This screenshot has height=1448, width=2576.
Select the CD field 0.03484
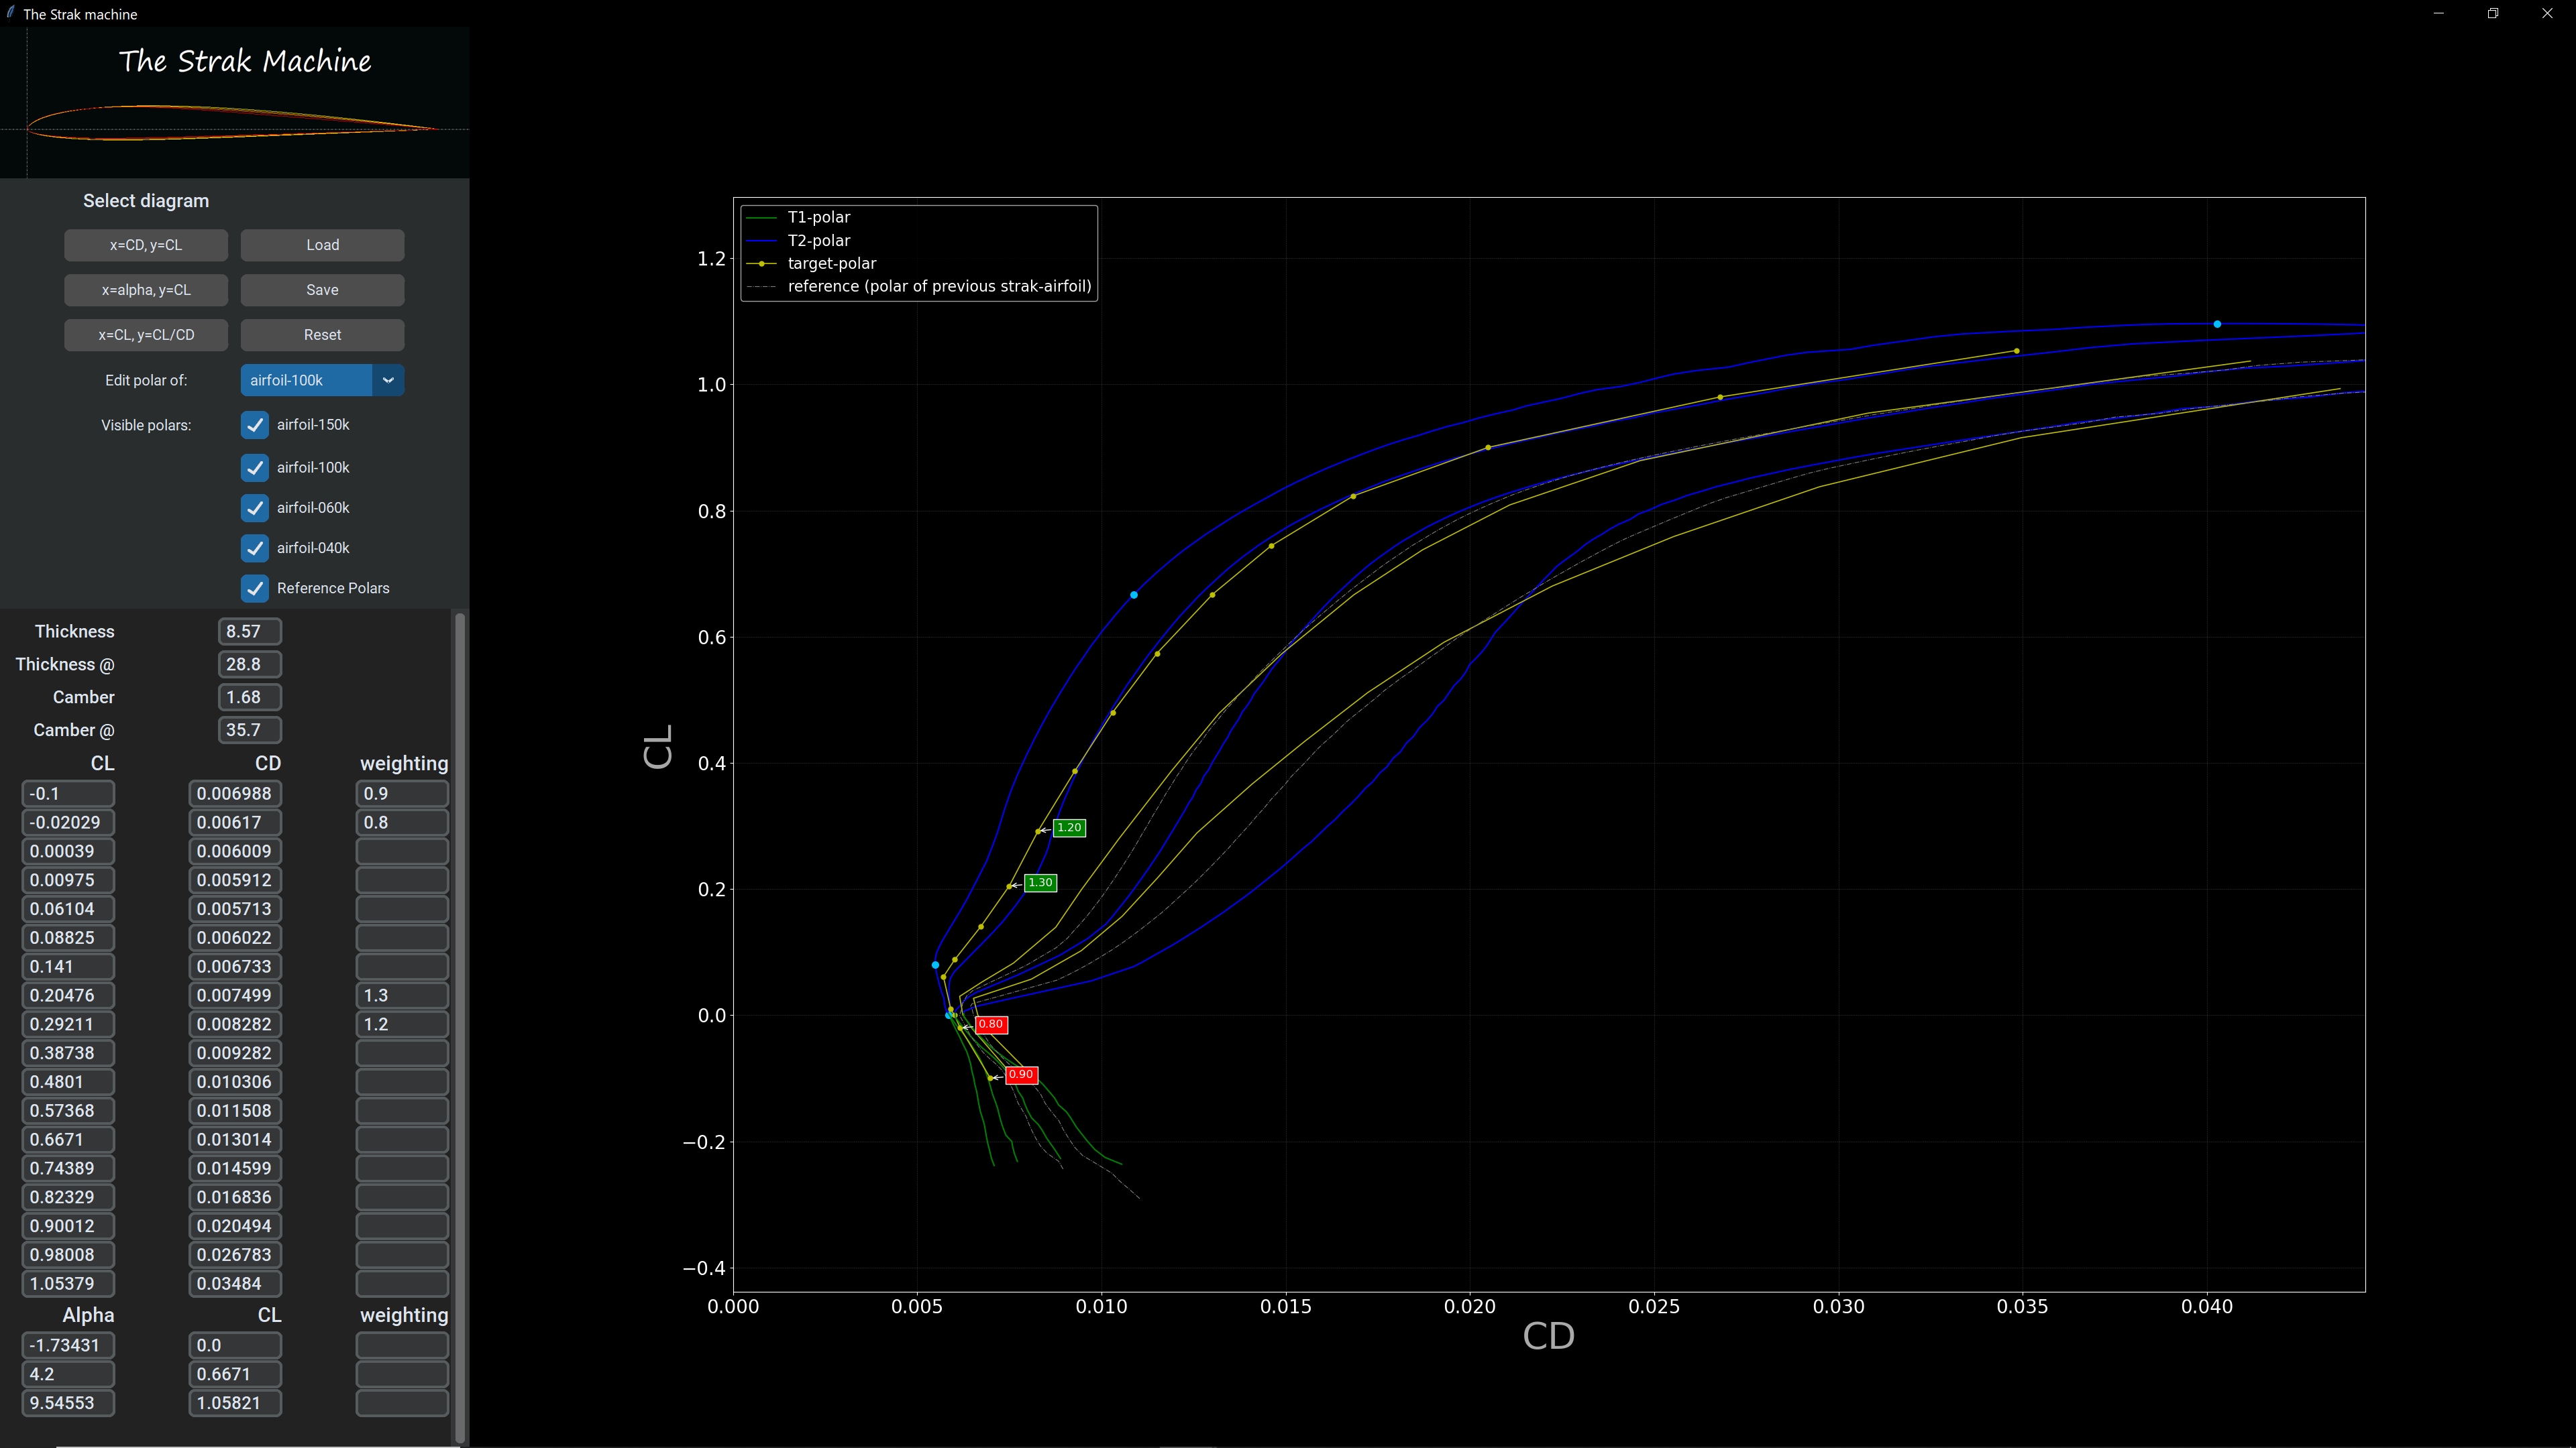(x=235, y=1284)
